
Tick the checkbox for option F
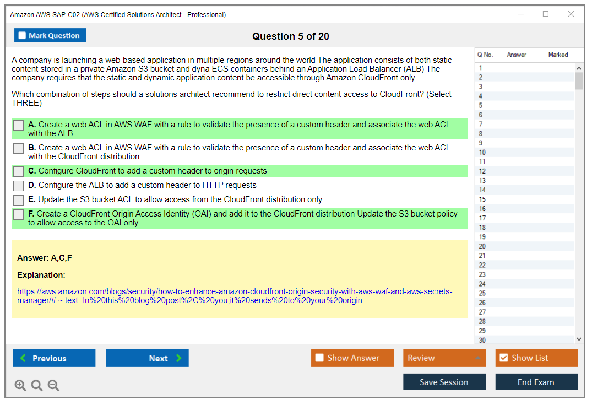[x=19, y=214]
